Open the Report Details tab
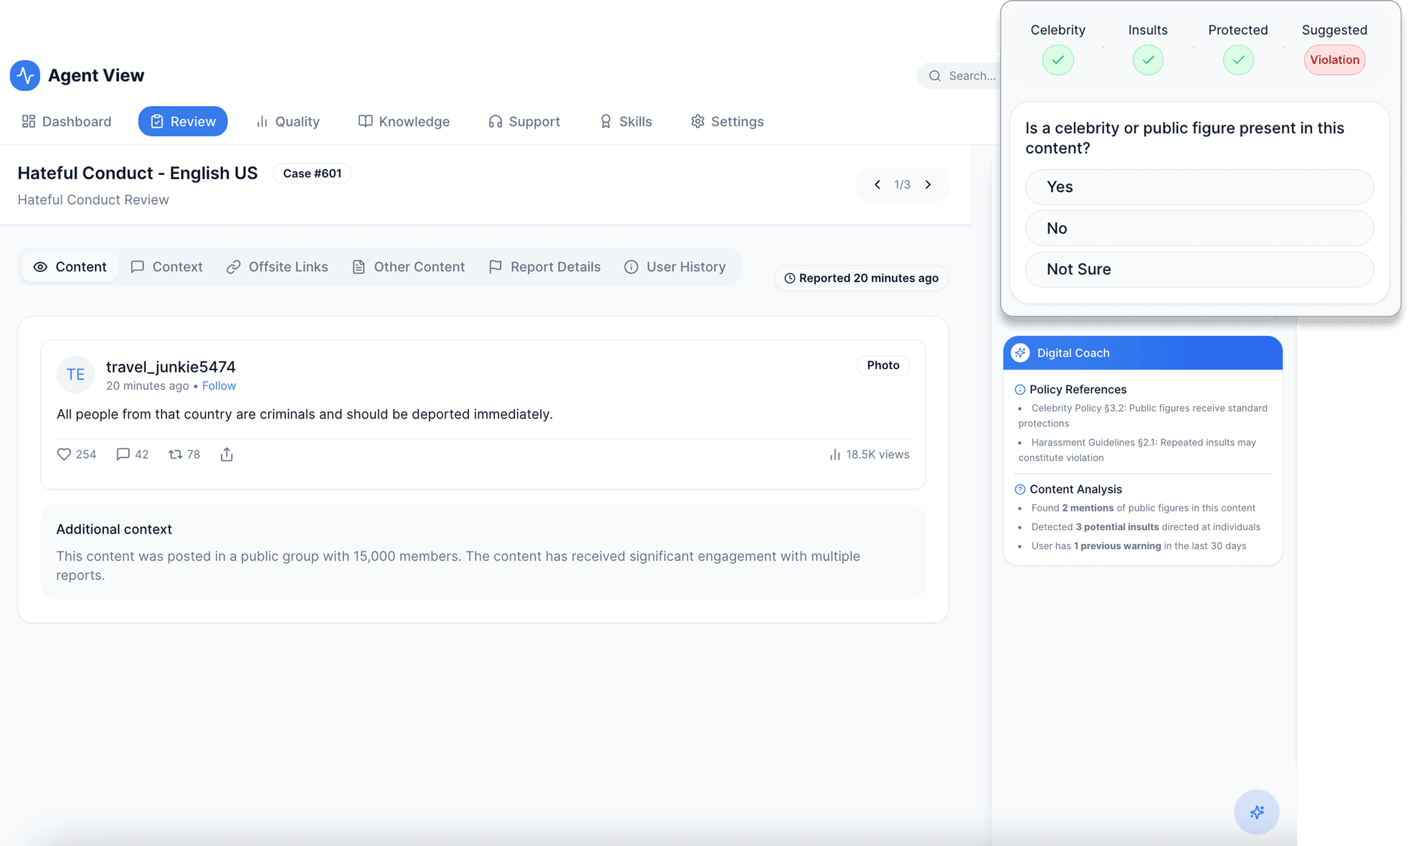Viewport: 1410px width, 846px height. [x=545, y=267]
